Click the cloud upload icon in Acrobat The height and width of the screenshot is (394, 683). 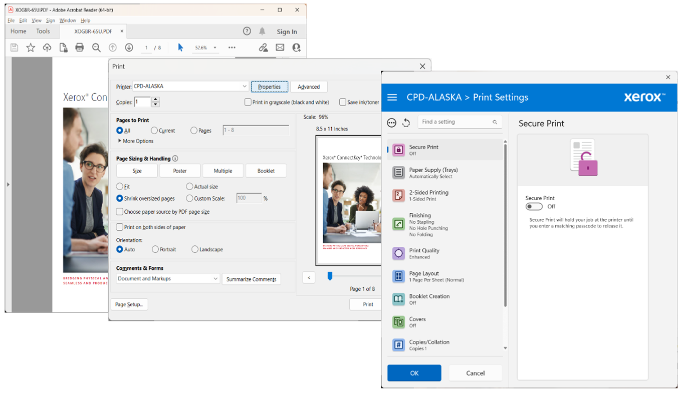47,48
